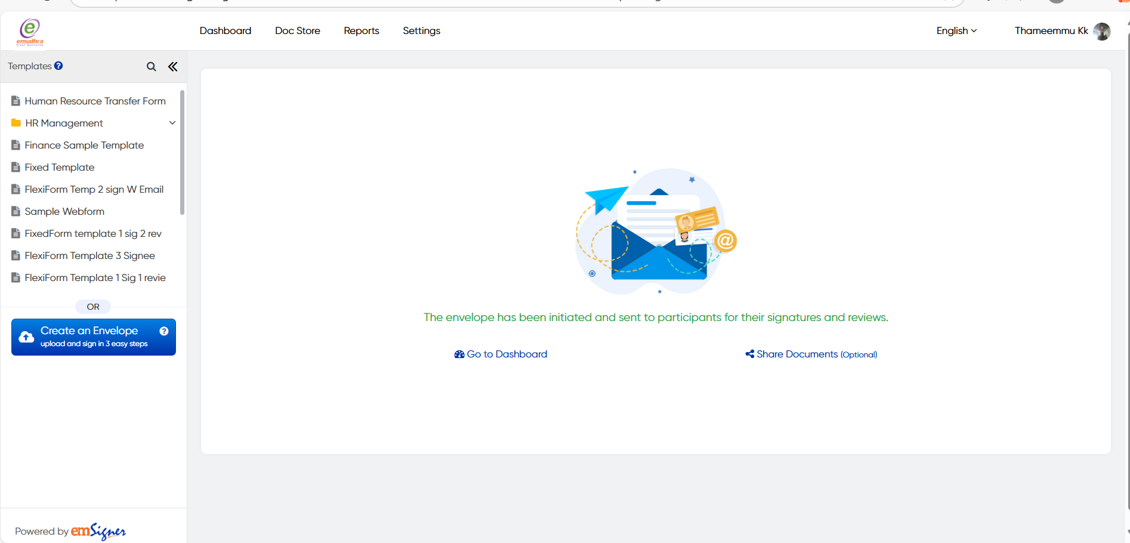The width and height of the screenshot is (1130, 543).
Task: Click the user profile avatar picture
Action: [x=1101, y=31]
